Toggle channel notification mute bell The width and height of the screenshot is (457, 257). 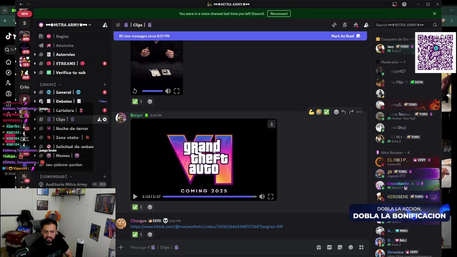(x=345, y=25)
